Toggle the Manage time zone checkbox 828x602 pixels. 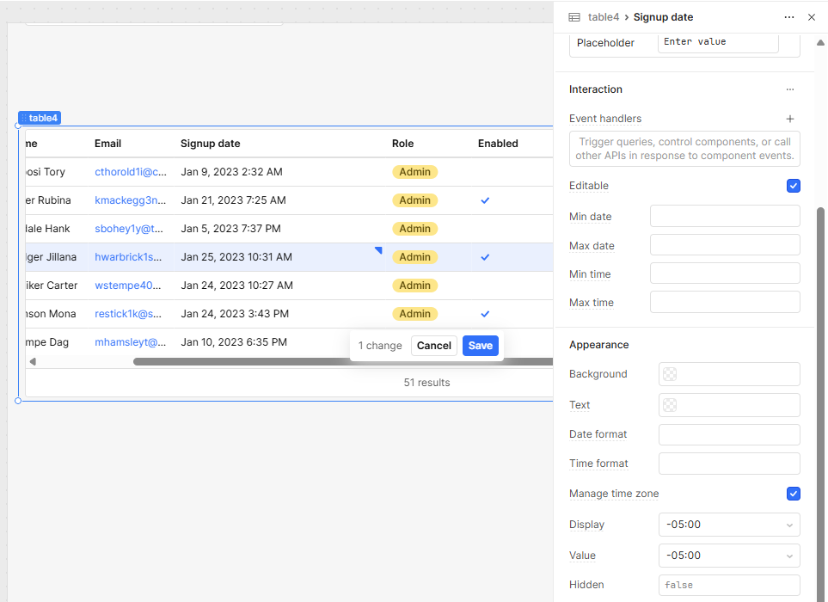point(793,494)
